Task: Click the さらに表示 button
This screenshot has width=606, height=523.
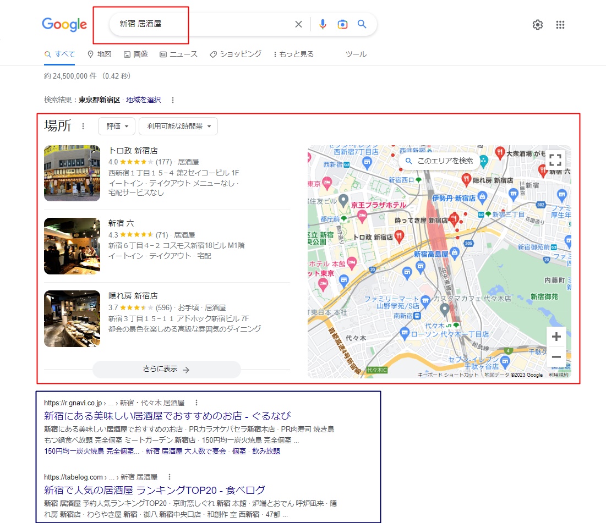Action: (167, 369)
